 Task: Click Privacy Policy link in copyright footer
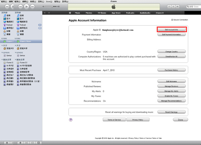pyautogui.click(x=133, y=138)
